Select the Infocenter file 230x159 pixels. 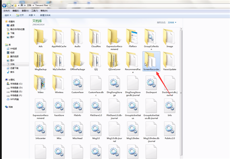pos(41,131)
